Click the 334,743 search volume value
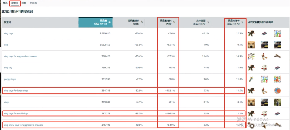Viewport: 290px width, 130px height. (x=106, y=91)
